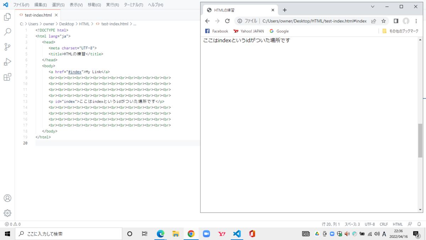426x240 pixels.
Task: Open Facebook bookmark
Action: (x=217, y=31)
